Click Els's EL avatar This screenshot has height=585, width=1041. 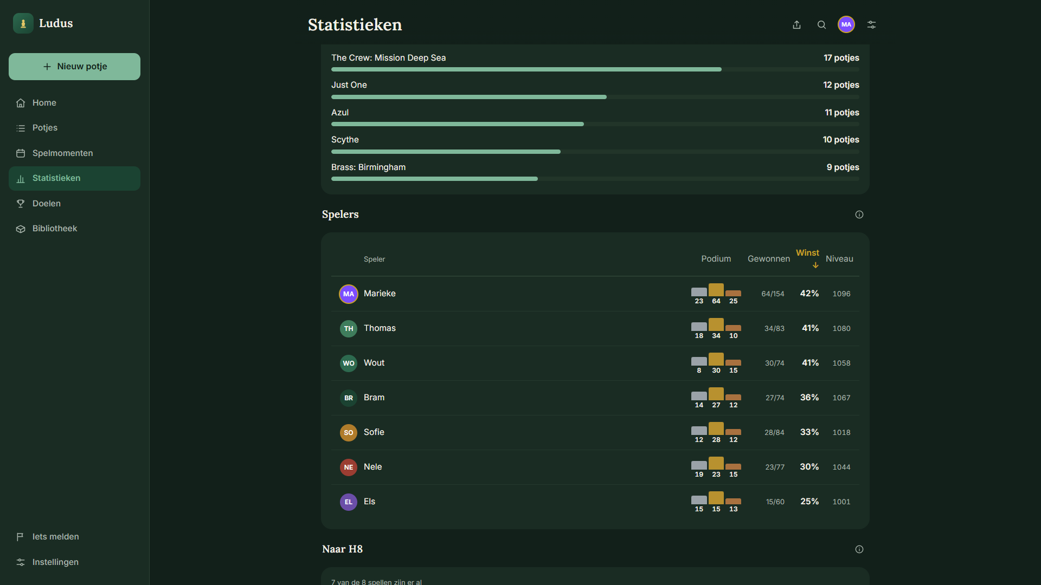click(349, 502)
